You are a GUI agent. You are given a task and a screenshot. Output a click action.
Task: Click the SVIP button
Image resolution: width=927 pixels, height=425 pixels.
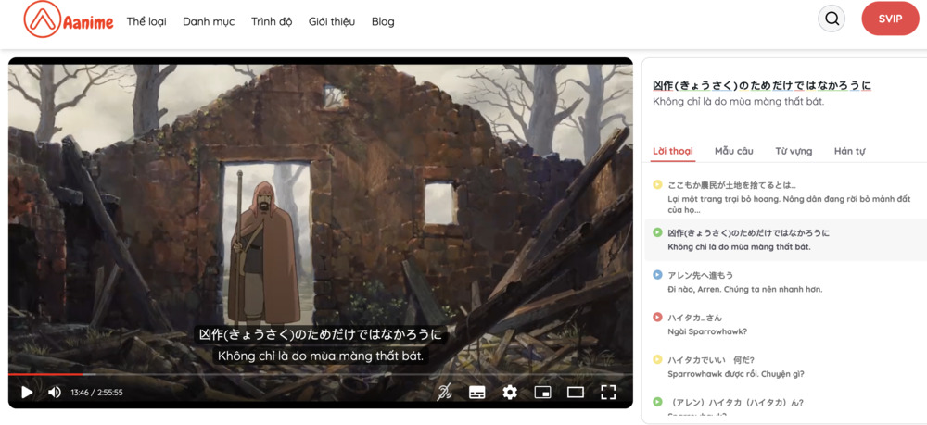890,19
